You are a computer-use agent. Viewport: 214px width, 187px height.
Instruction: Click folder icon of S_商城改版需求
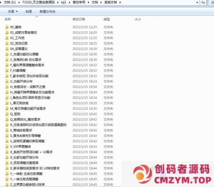(x=7, y=130)
